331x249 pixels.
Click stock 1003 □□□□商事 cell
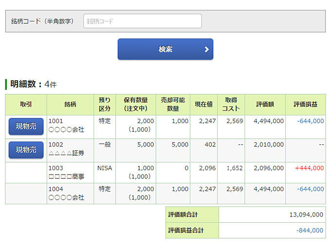tap(70, 173)
